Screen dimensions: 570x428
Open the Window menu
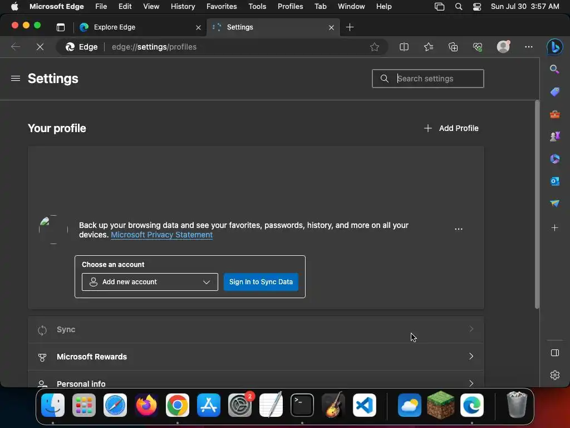tap(351, 7)
